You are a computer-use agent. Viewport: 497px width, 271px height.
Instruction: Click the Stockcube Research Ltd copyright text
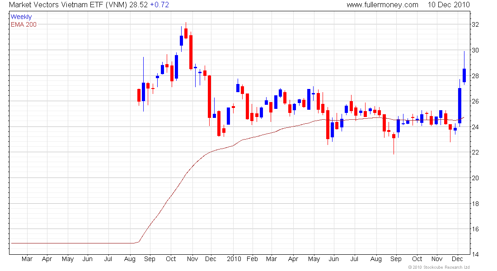439,267
